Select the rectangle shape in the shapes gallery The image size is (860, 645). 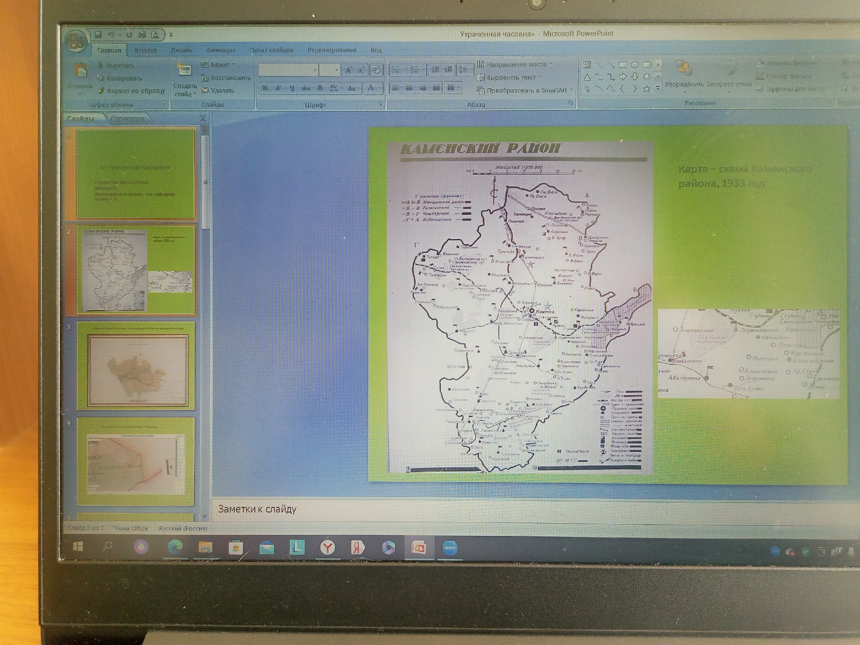click(x=623, y=64)
